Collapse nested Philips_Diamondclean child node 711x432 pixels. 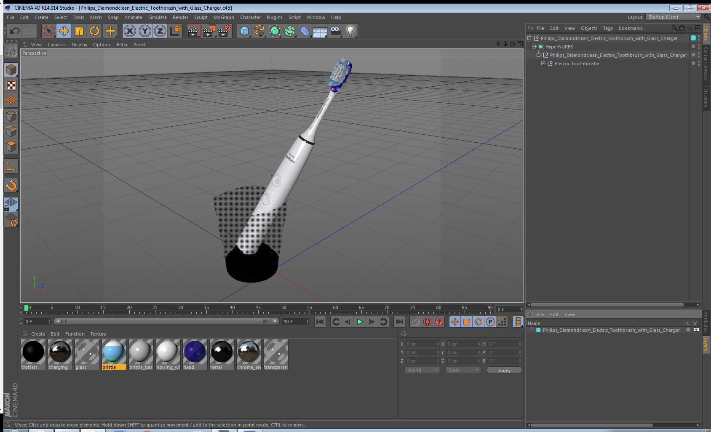(x=539, y=55)
